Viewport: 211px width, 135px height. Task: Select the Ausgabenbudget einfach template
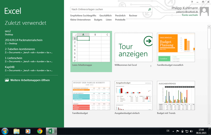133,96
